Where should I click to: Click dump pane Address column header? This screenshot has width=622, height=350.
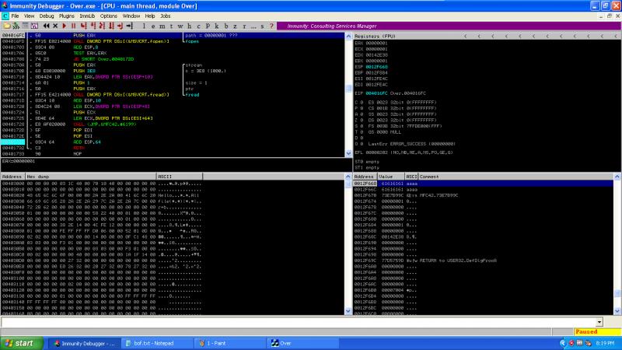tap(12, 177)
